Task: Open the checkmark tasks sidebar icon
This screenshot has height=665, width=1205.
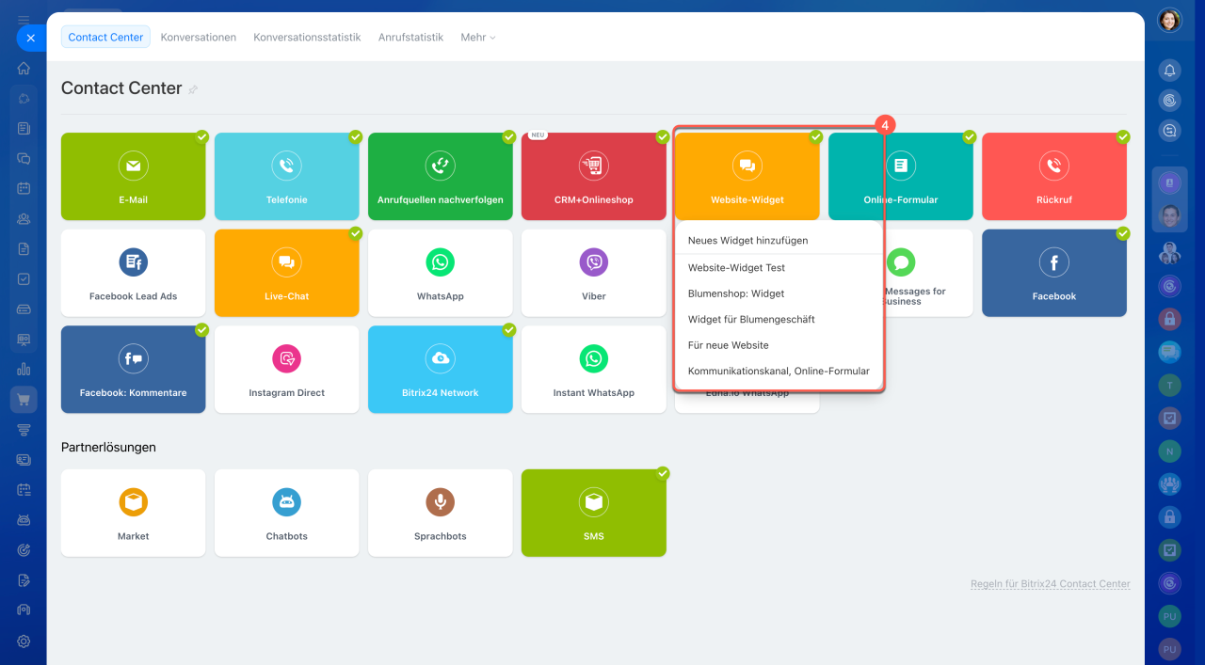Action: 24,278
